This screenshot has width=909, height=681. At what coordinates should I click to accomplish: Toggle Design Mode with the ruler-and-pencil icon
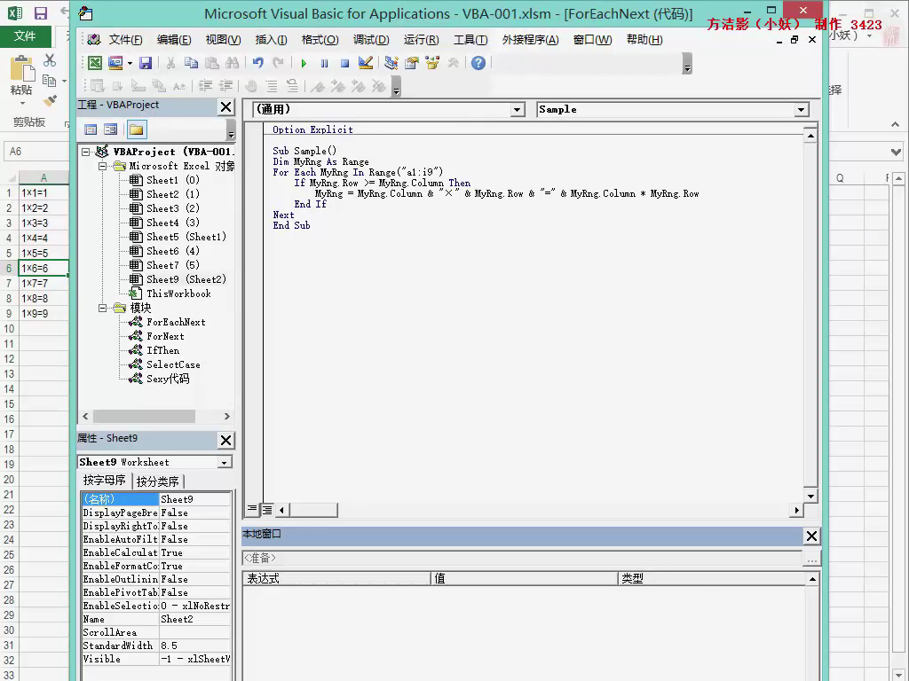[365, 63]
